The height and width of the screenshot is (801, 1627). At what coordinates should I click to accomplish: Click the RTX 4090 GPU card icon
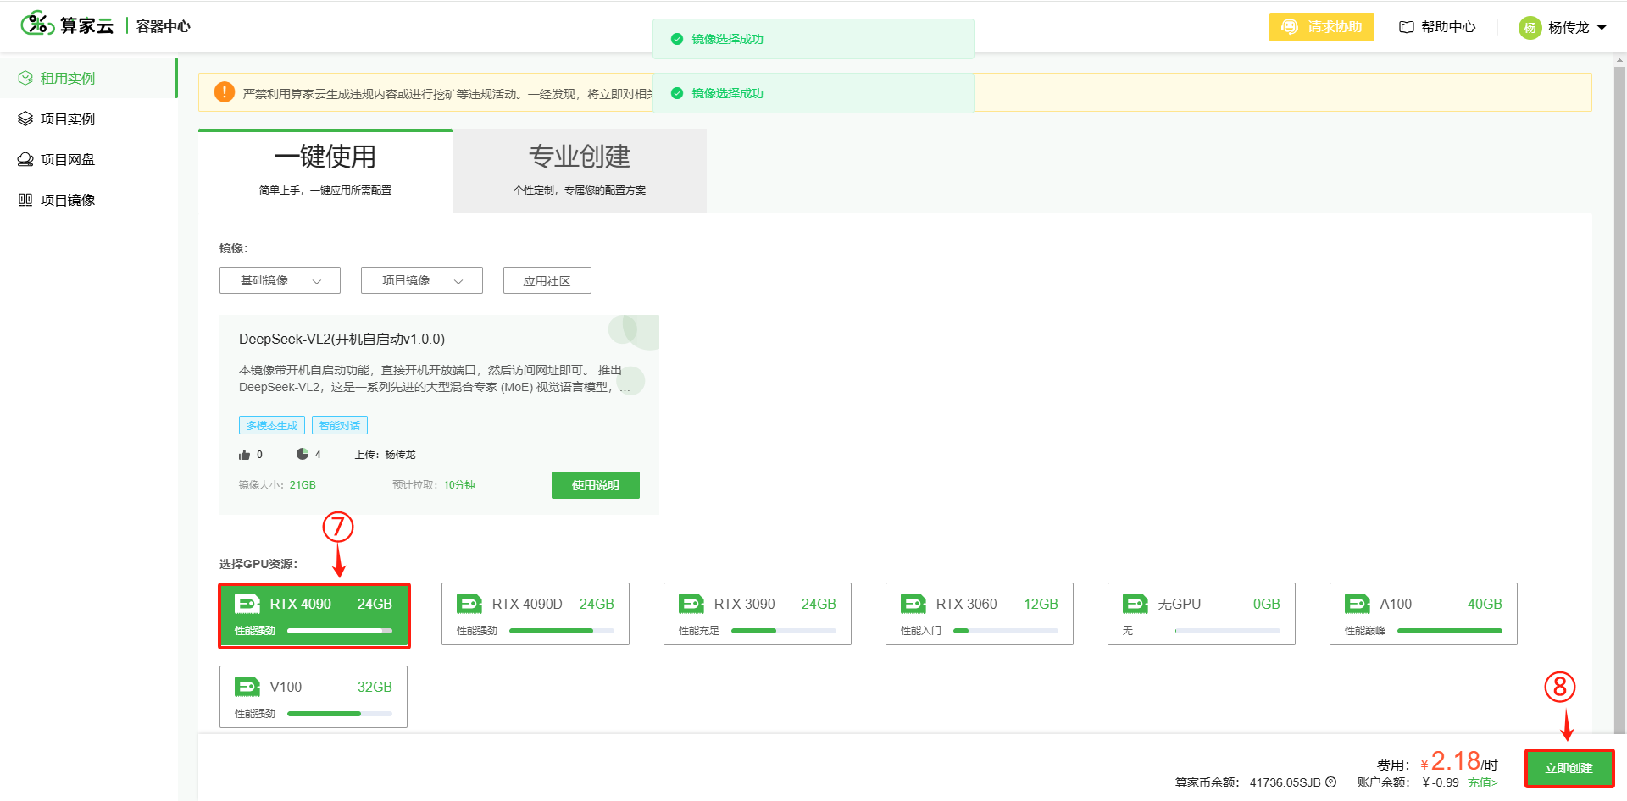pyautogui.click(x=247, y=604)
